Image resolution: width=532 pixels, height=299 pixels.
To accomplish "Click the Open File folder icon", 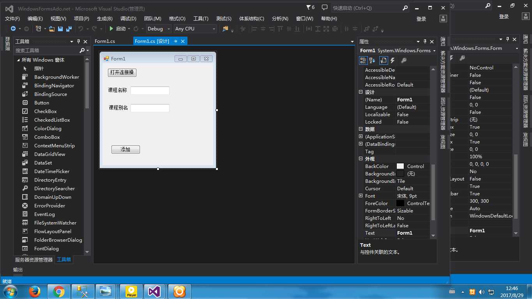I will [52, 29].
